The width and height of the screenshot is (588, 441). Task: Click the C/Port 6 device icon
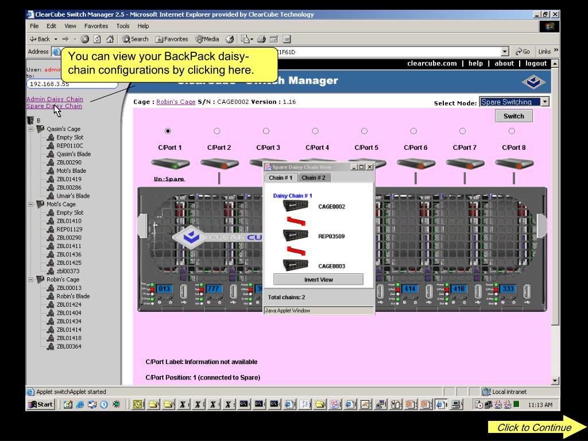point(416,164)
